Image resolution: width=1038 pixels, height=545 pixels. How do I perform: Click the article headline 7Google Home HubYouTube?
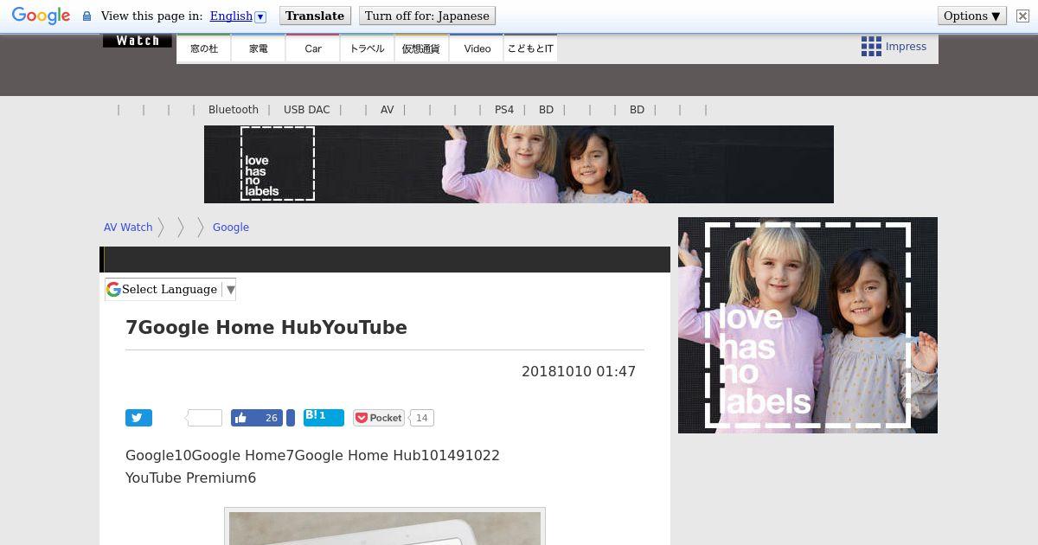click(x=266, y=328)
